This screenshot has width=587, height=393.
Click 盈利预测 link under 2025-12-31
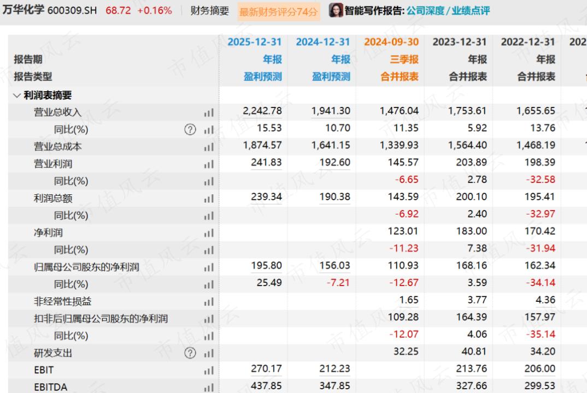263,76
